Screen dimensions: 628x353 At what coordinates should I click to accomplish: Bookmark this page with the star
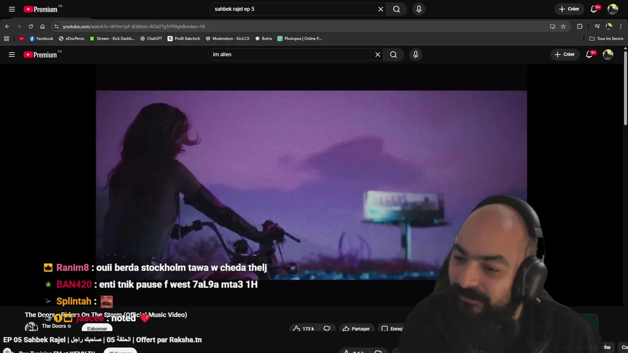coord(563,26)
